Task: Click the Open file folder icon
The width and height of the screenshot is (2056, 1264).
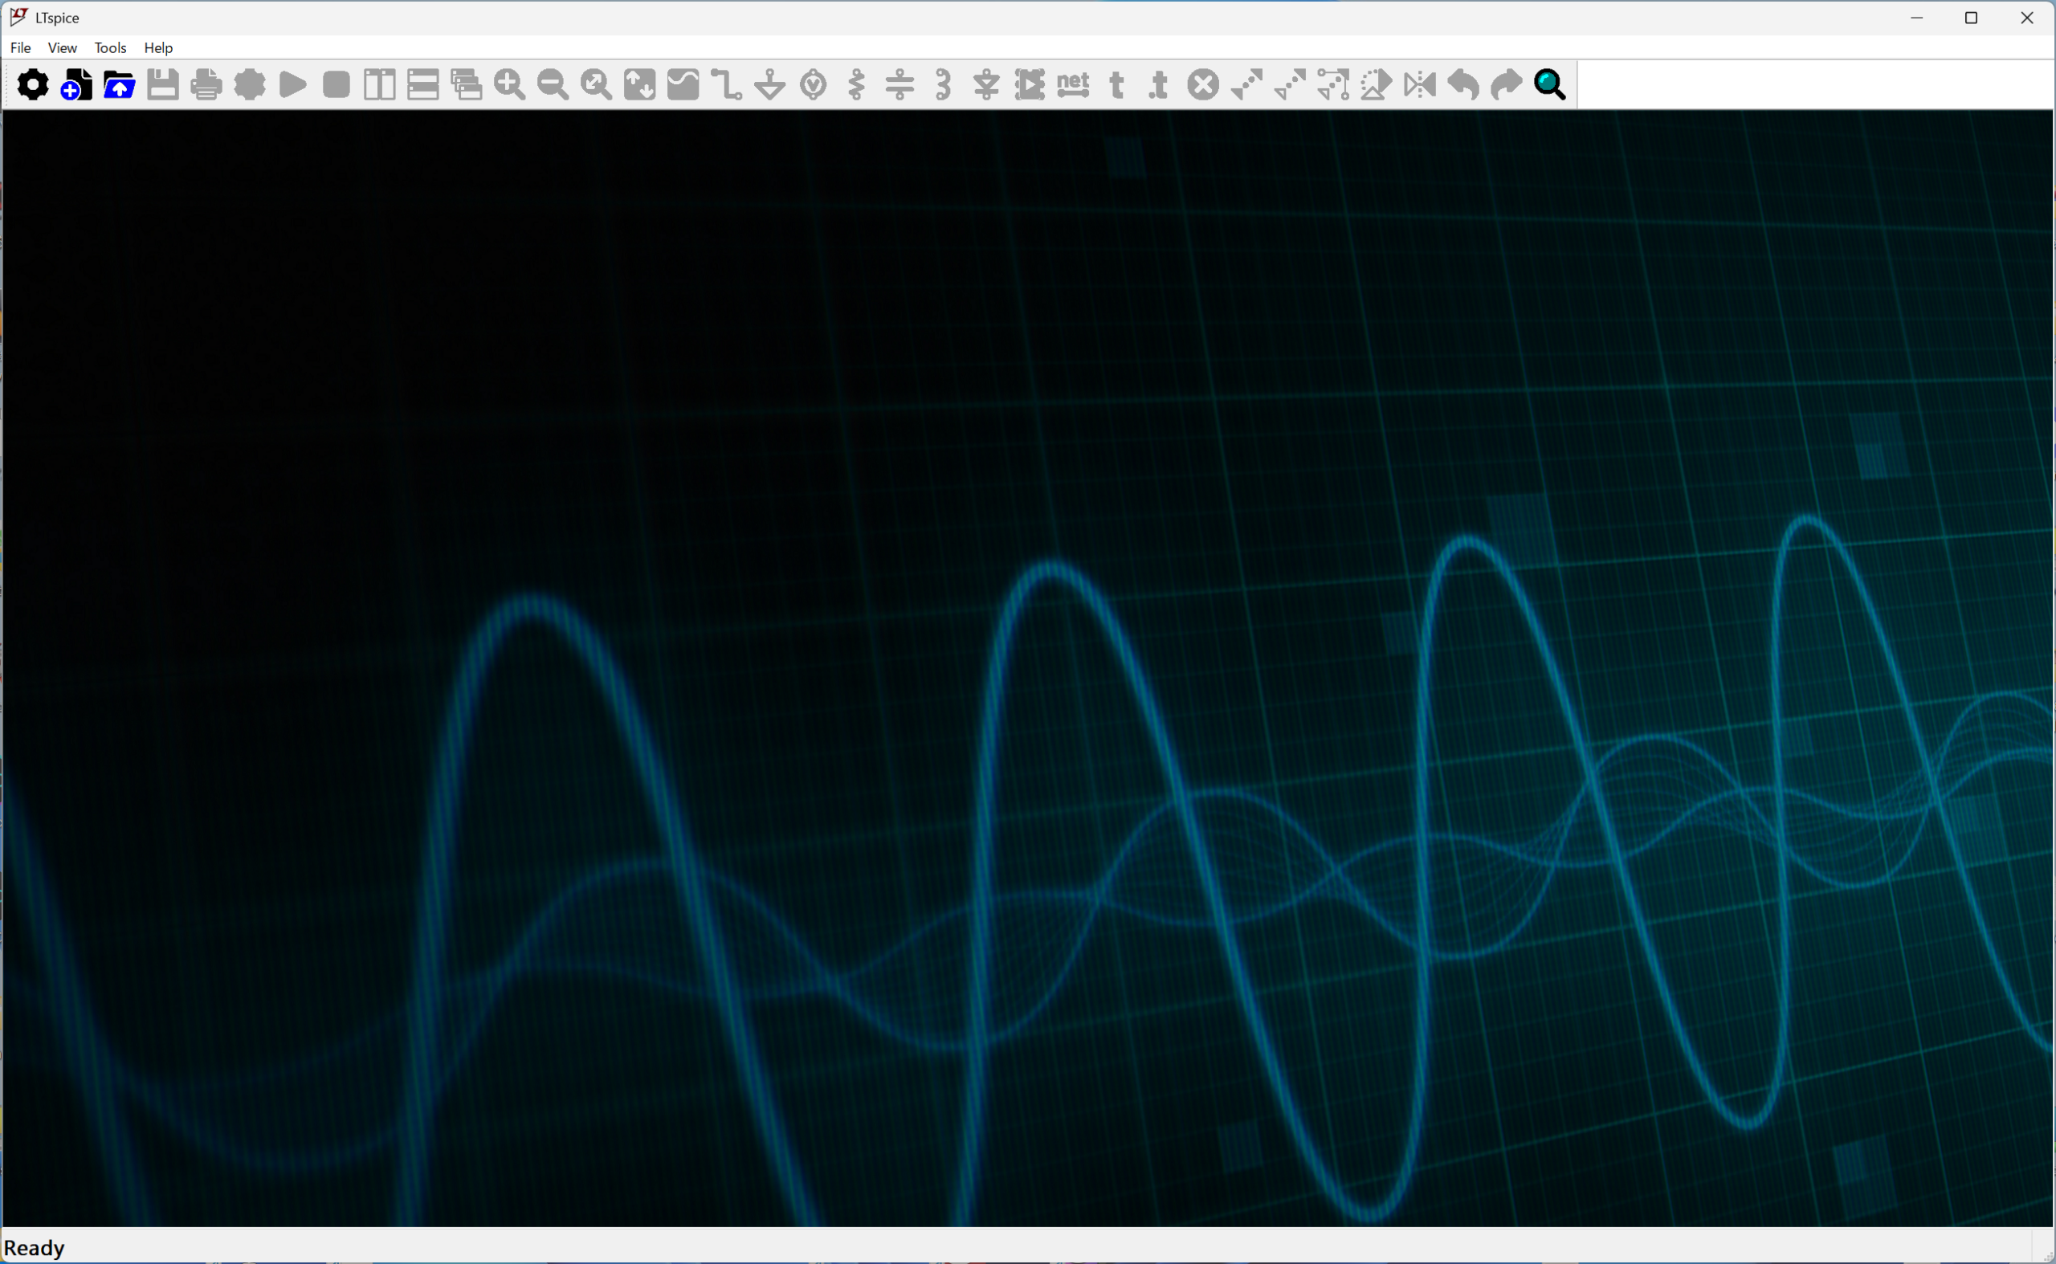Action: pyautogui.click(x=120, y=84)
